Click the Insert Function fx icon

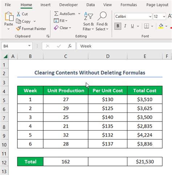point(70,46)
